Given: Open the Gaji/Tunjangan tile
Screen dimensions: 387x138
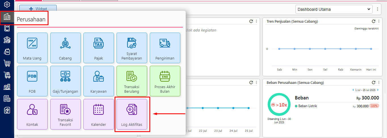Looking at the screenshot, I should click(x=65, y=81).
